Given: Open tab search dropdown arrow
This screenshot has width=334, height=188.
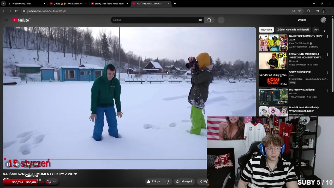Looking at the screenshot, I should point(3,4).
